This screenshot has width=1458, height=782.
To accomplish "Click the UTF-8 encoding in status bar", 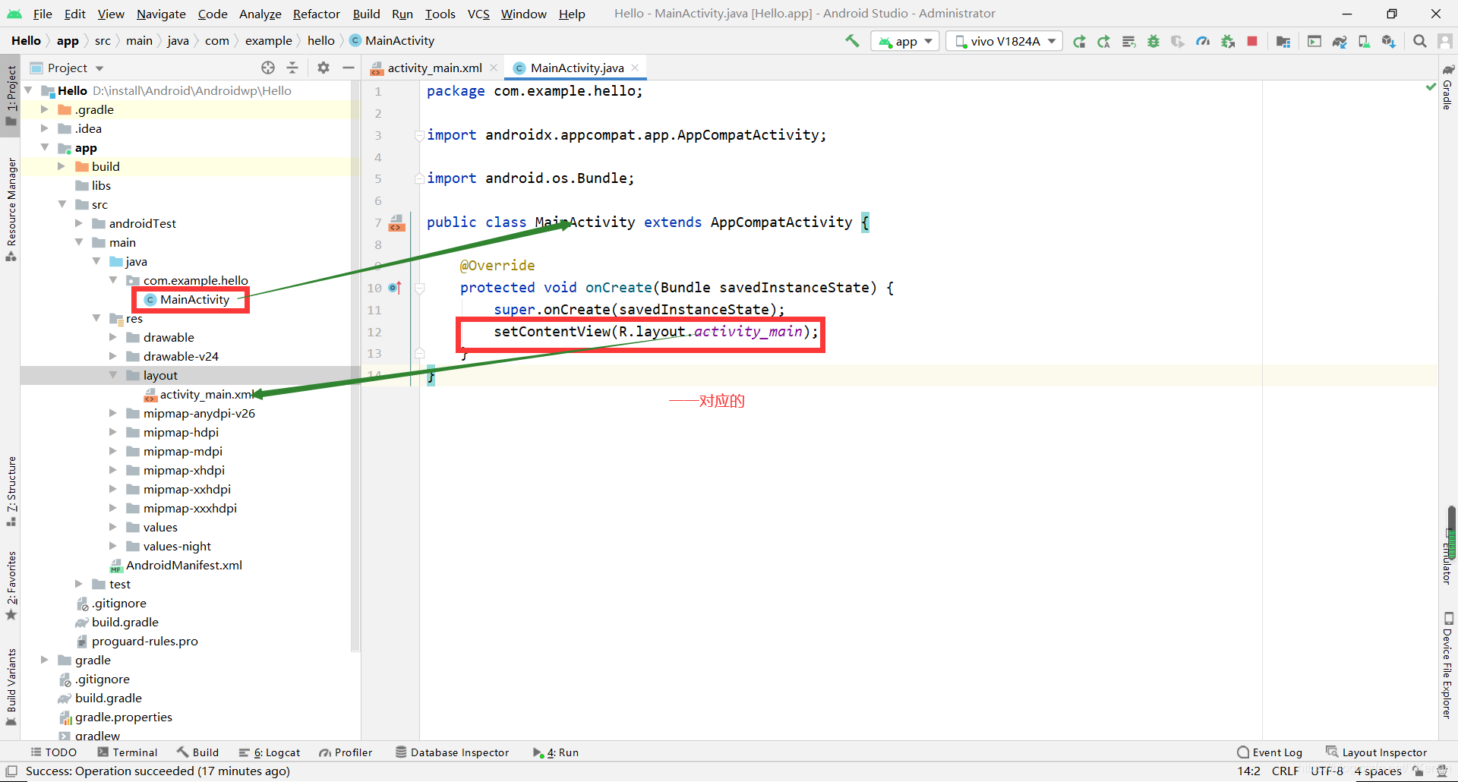I will tap(1327, 771).
